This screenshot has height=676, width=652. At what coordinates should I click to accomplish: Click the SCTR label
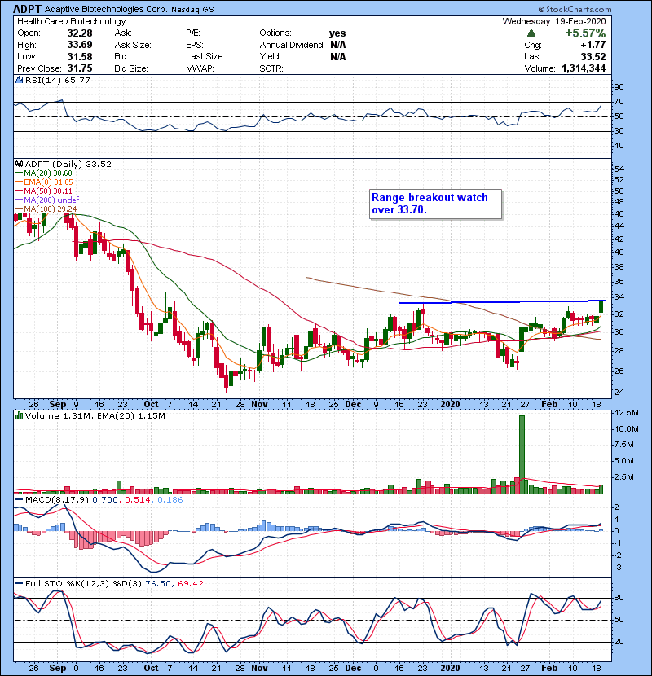click(x=271, y=68)
